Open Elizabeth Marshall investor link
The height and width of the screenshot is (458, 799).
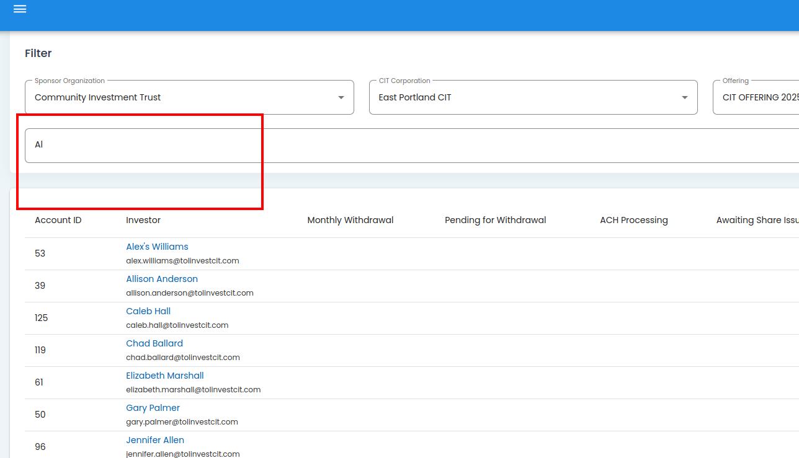[x=165, y=376]
